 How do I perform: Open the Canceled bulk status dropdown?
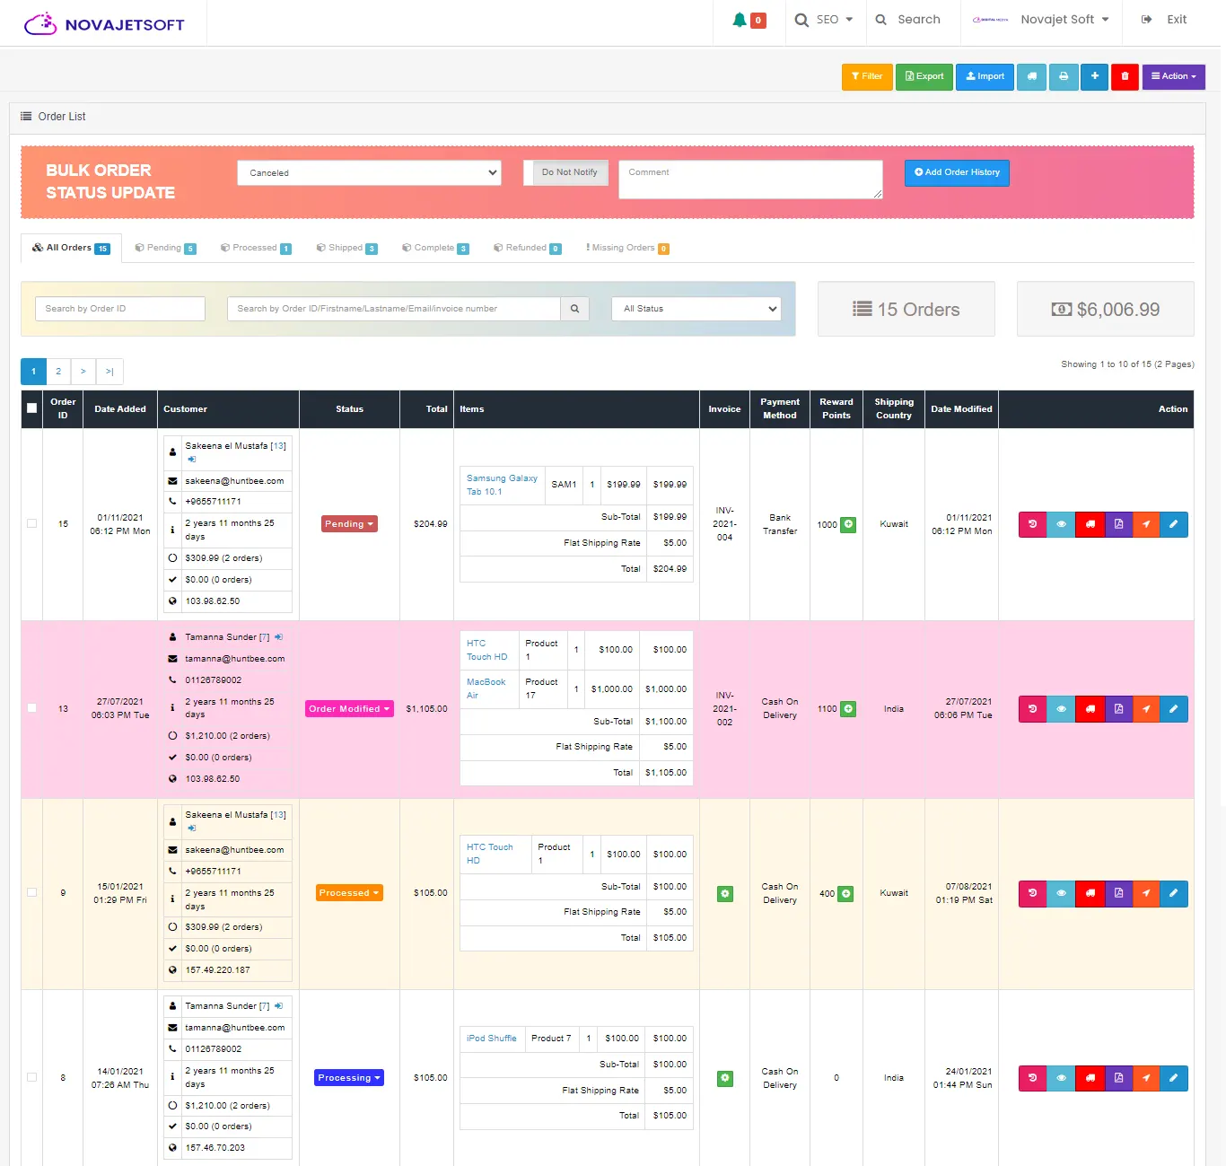click(369, 172)
